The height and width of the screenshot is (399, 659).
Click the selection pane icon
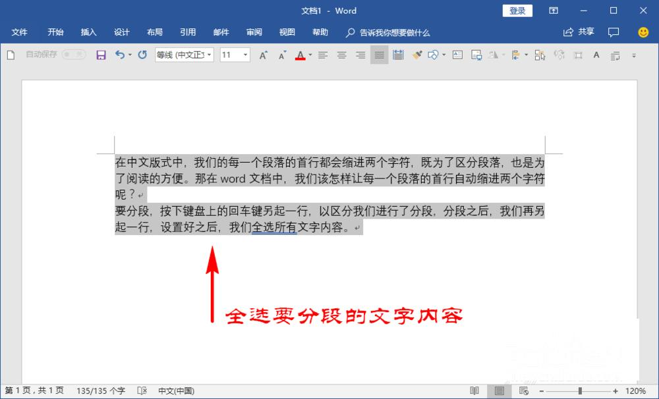(x=540, y=55)
